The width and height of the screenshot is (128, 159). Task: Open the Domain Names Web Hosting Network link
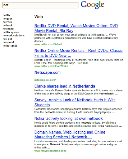coord(70,134)
